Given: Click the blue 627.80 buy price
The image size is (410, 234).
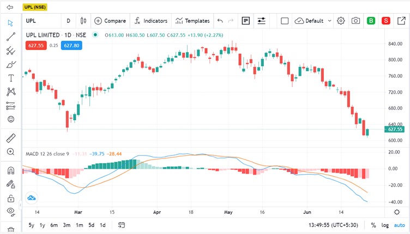Looking at the screenshot, I should [71, 45].
